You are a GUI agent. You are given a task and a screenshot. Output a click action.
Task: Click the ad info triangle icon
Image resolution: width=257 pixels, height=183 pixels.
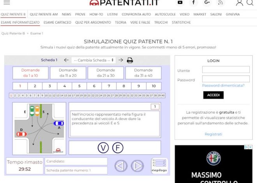coord(246,147)
